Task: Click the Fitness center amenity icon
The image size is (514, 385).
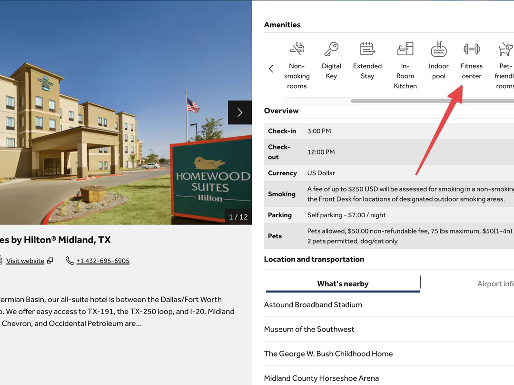Action: tap(471, 49)
